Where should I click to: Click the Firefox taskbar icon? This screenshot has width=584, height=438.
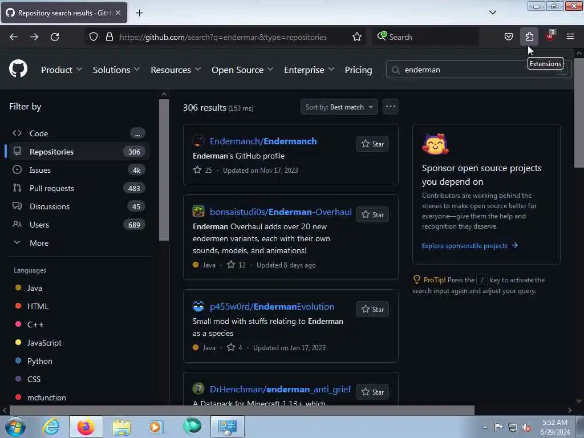pos(86,427)
